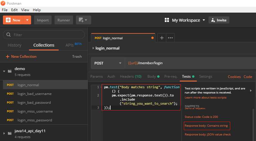Collapse the demo collection
Screen dimensions: 256x141
[4, 71]
